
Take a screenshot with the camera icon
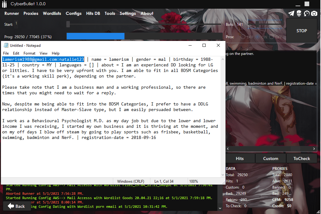[314, 14]
